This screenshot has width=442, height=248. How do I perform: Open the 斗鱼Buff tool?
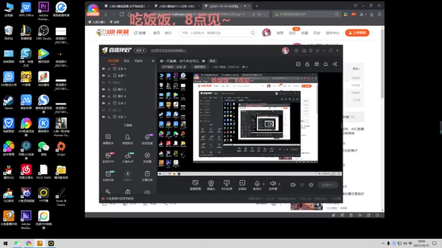pos(128,158)
